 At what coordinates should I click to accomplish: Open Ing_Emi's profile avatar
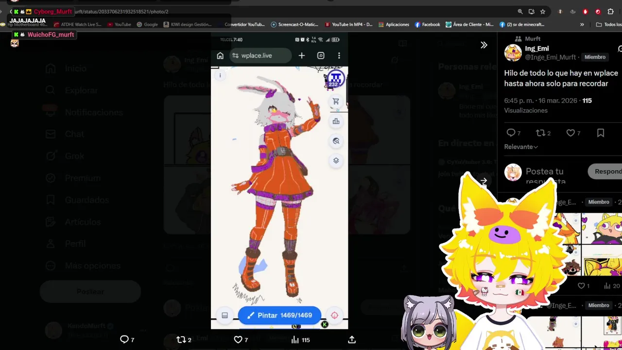(513, 52)
